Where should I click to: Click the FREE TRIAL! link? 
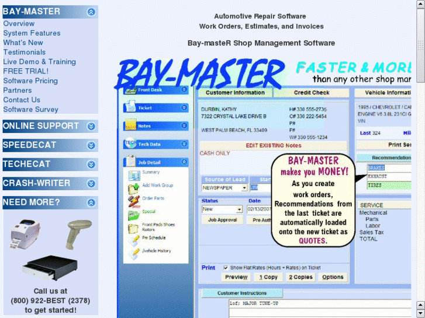pos(26,71)
